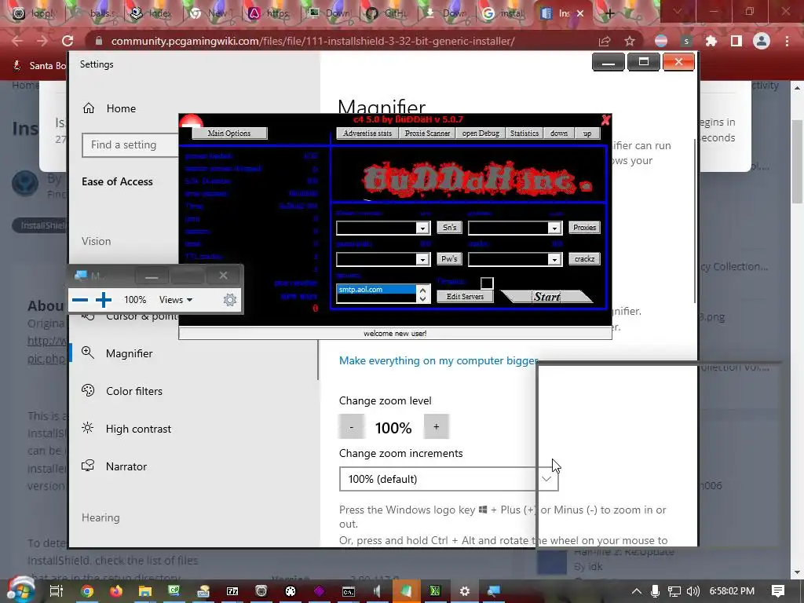Open the Windows Start orb
The width and height of the screenshot is (804, 603).
click(x=20, y=590)
